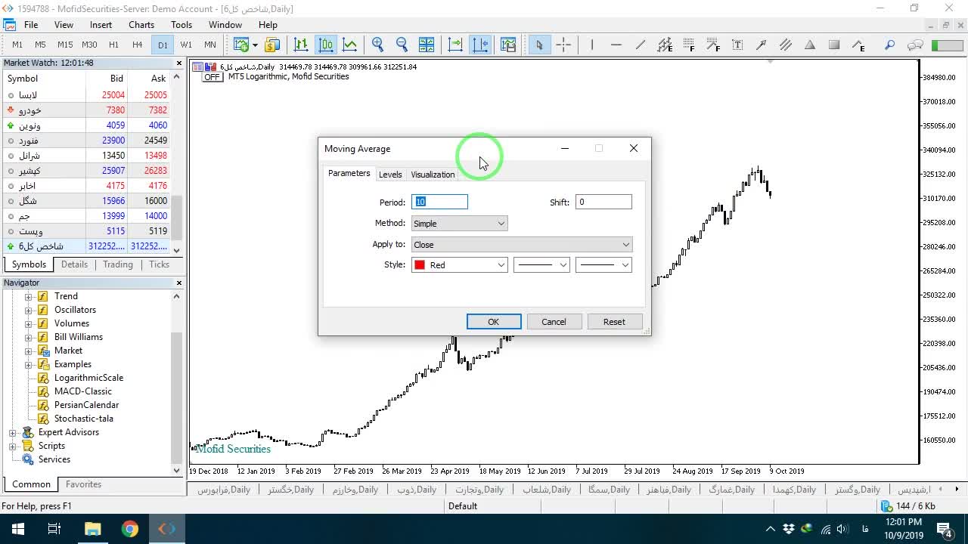Open the Method dropdown showing Simple
The height and width of the screenshot is (544, 968).
point(459,224)
